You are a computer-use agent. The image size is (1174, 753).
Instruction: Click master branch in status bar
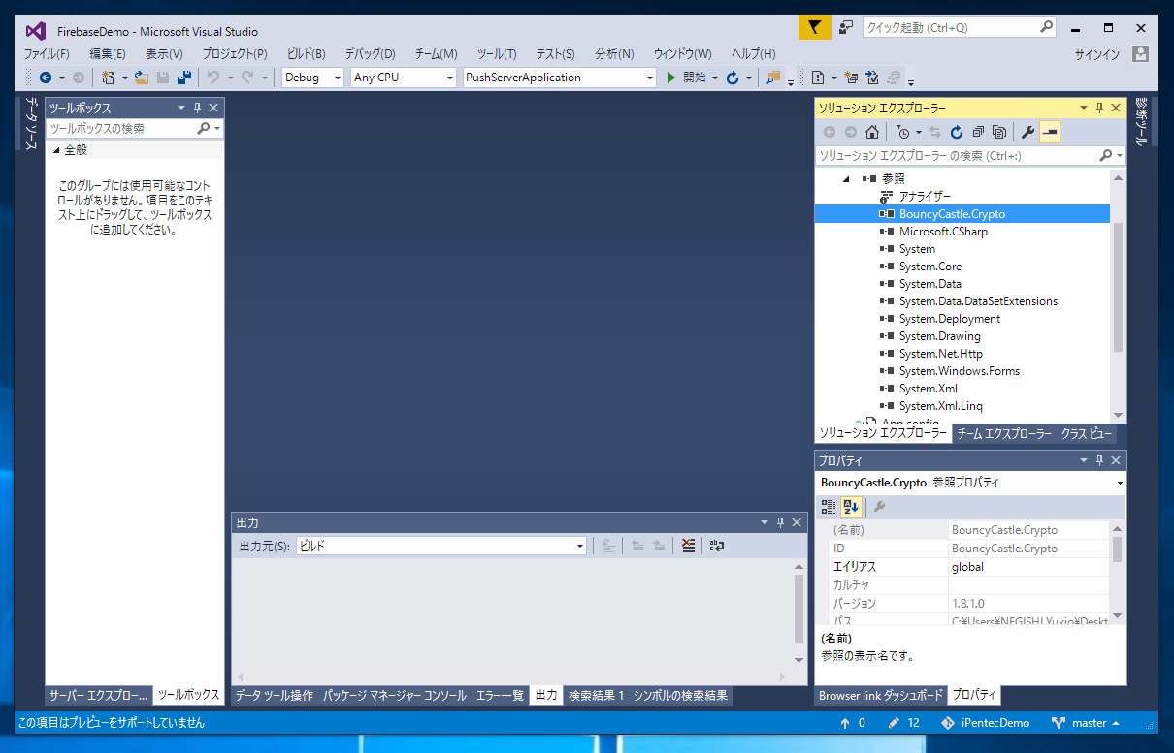1086,723
